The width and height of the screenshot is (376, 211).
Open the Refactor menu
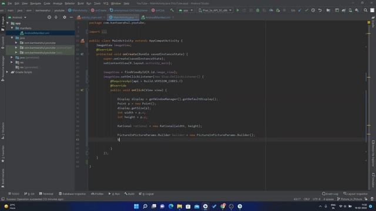click(x=70, y=4)
